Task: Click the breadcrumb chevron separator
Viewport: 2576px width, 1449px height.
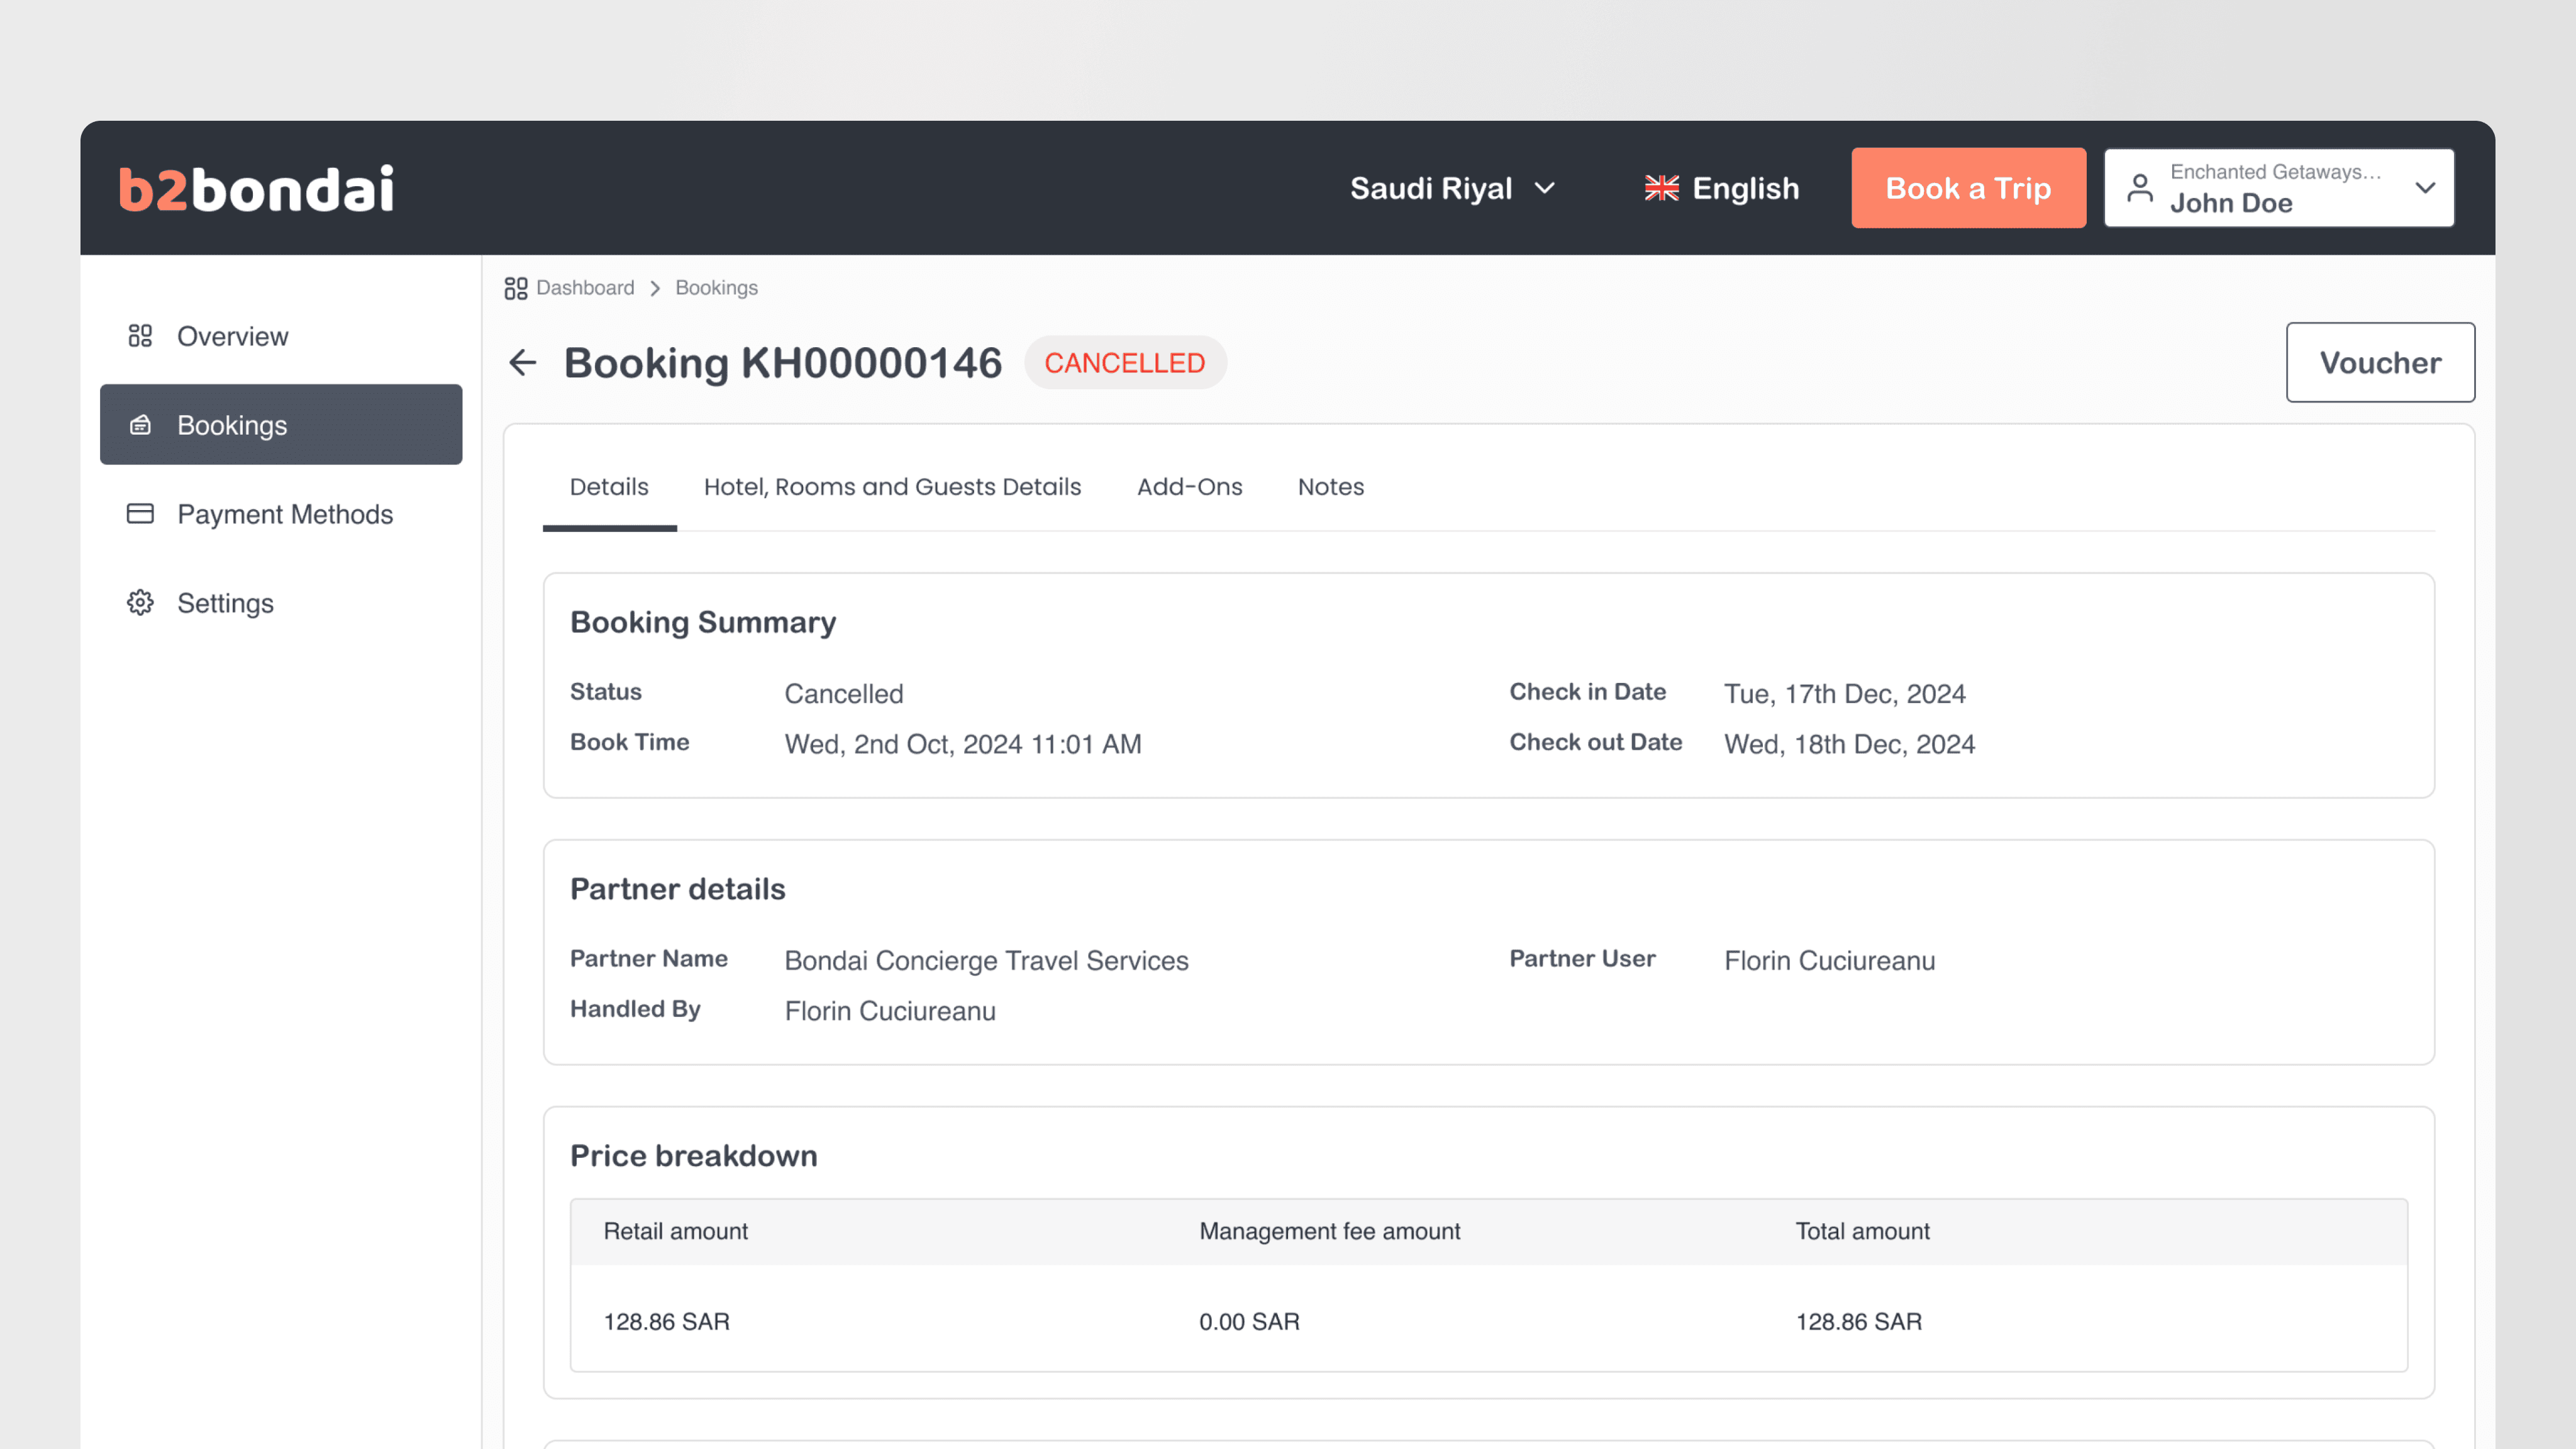Action: (x=655, y=288)
